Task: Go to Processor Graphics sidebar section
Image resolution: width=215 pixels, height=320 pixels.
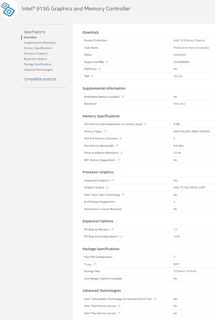Action: pyautogui.click(x=36, y=54)
